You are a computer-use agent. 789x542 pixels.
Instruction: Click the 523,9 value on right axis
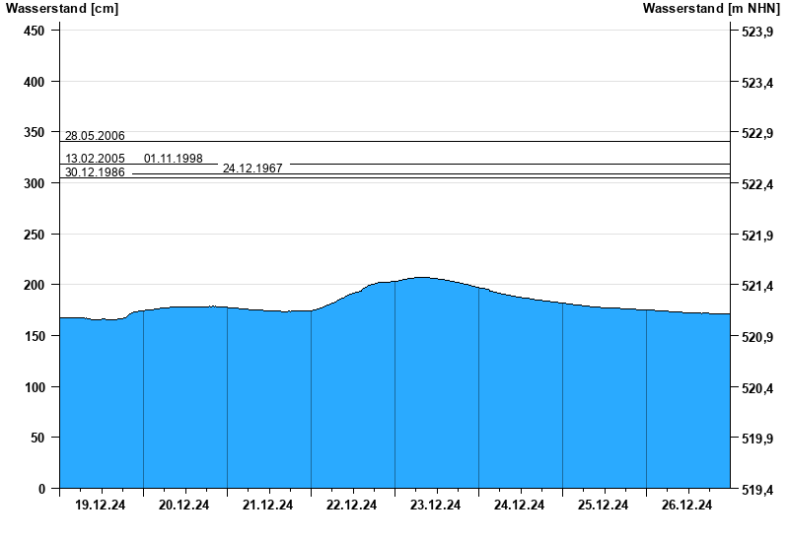coord(756,33)
